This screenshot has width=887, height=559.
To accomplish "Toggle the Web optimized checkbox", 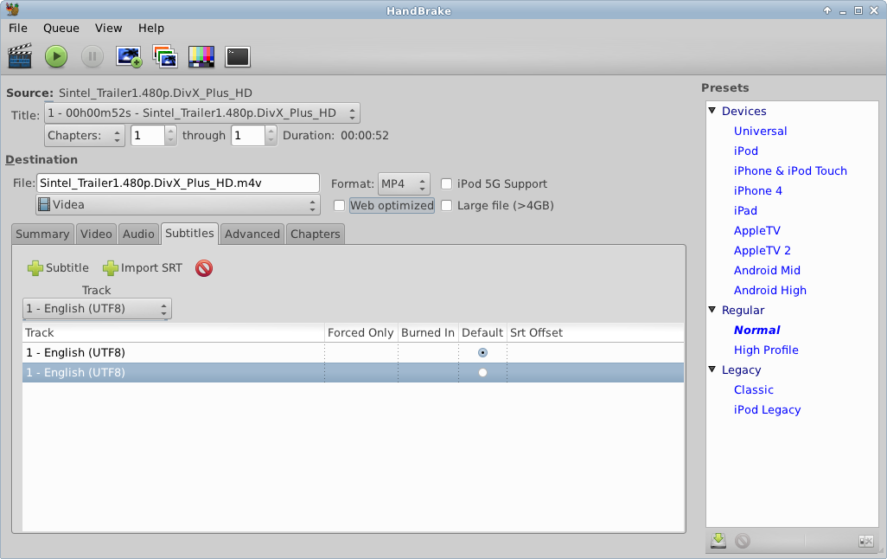I will point(340,206).
